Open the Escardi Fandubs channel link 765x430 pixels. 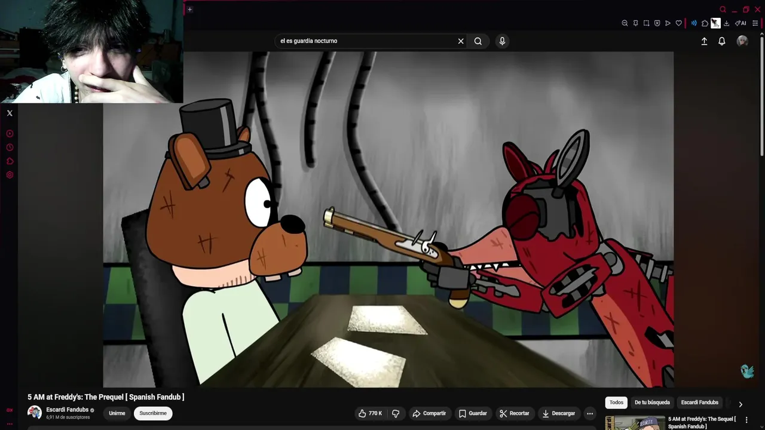pos(67,410)
